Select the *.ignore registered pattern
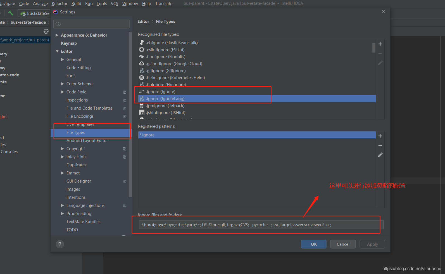445x274 pixels. (257, 135)
